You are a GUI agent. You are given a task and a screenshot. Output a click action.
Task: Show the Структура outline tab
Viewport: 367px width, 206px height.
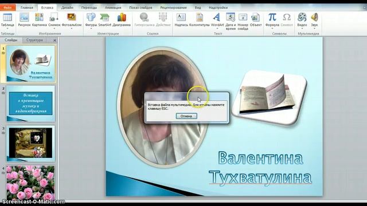34,40
